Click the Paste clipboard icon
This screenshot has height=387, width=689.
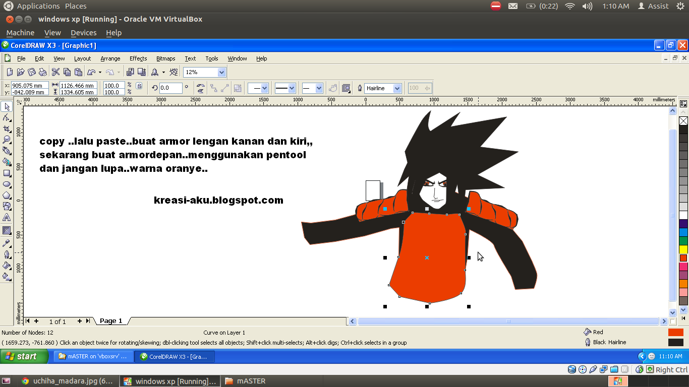point(78,72)
